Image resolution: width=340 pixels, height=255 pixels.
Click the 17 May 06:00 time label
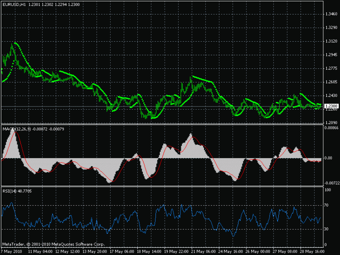122,251
